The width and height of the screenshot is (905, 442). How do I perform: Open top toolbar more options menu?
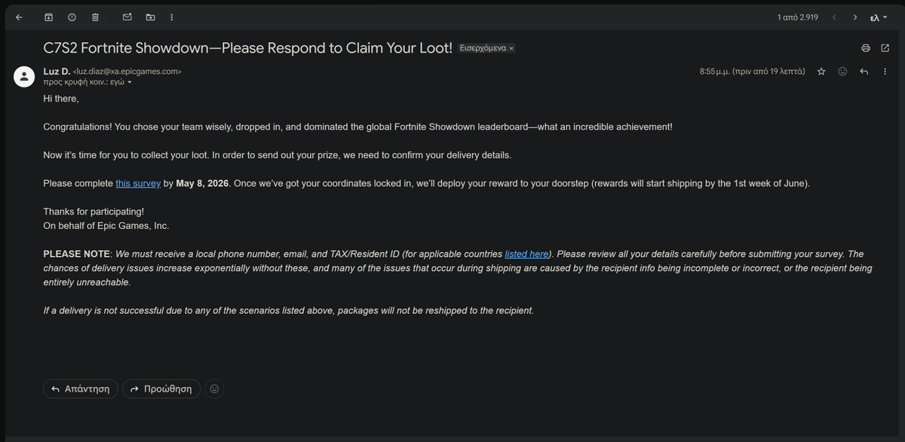(x=173, y=17)
